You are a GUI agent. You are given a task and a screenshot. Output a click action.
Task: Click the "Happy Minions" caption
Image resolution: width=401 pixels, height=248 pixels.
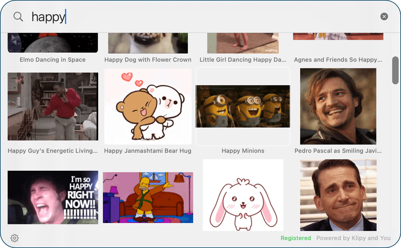243,151
